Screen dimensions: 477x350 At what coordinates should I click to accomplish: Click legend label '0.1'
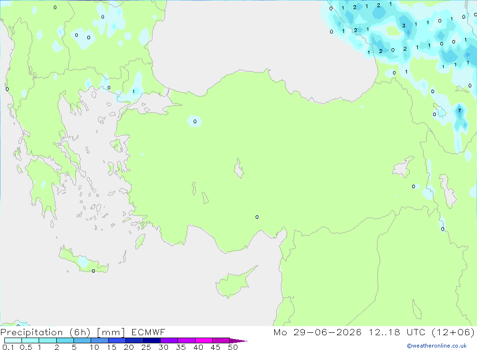[8, 347]
